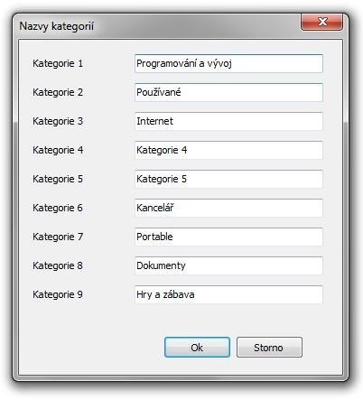Image resolution: width=363 pixels, height=400 pixels.
Task: Click the Kategorie 9 label
Action: [58, 294]
